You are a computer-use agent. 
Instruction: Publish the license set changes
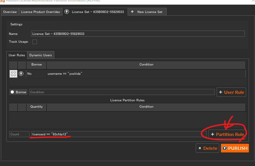(235, 148)
